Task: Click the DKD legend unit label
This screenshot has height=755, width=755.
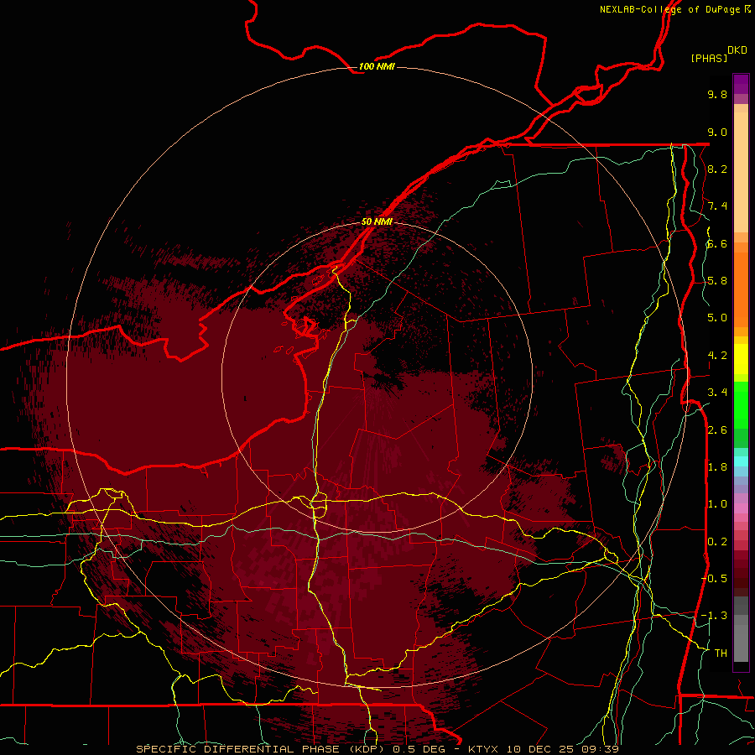Action: click(x=737, y=50)
